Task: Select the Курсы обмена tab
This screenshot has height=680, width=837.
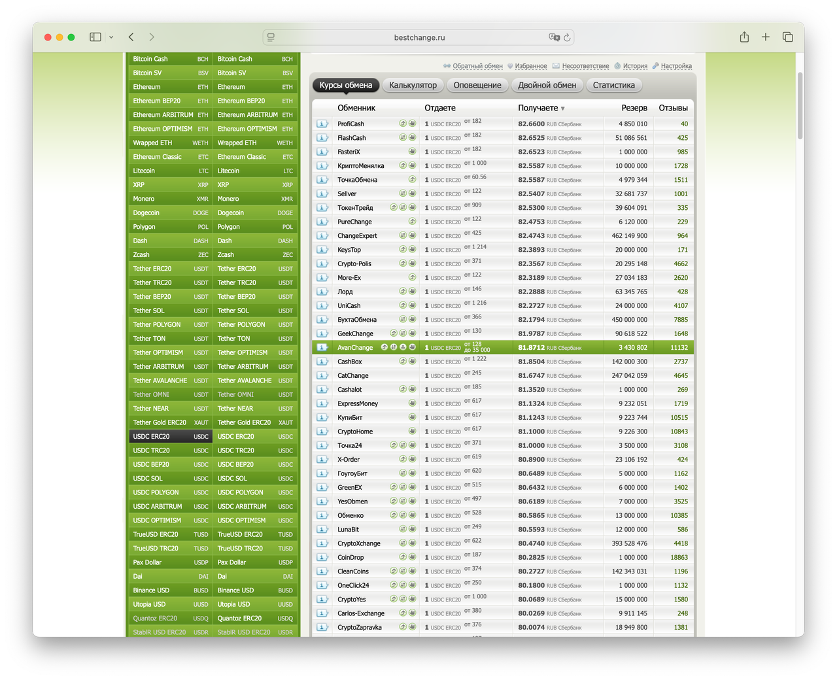Action: (346, 85)
